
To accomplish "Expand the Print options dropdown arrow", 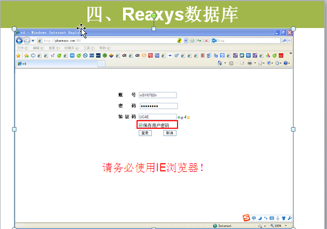I will (255, 63).
